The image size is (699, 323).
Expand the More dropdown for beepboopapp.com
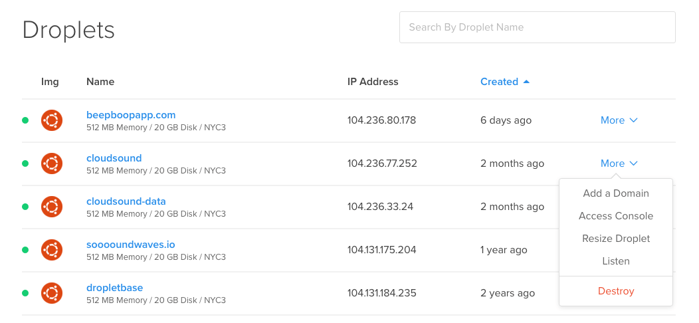(x=619, y=120)
